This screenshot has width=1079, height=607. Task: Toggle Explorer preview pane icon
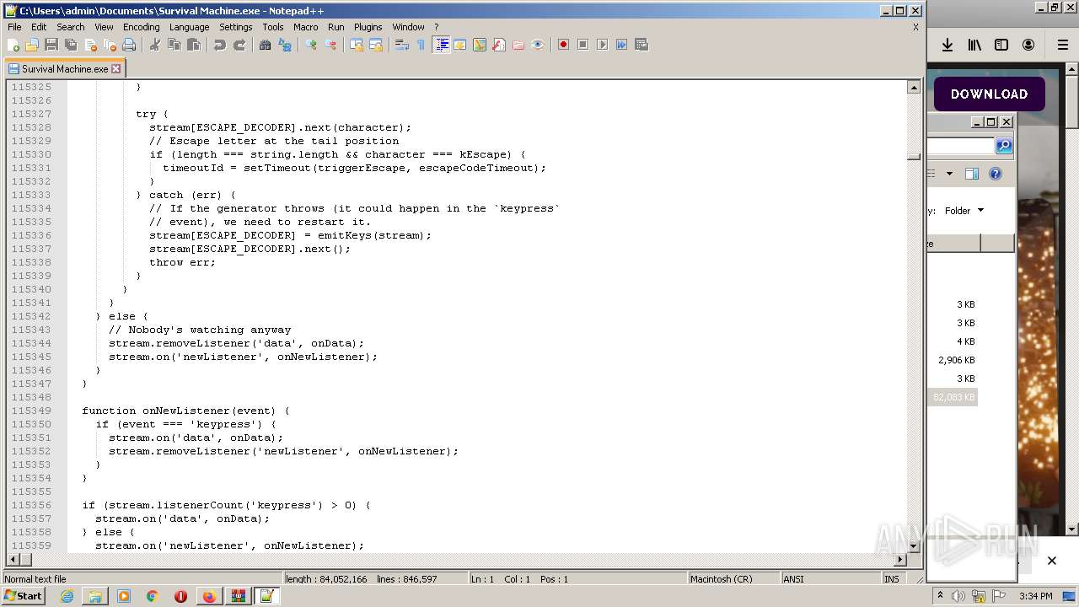(971, 174)
